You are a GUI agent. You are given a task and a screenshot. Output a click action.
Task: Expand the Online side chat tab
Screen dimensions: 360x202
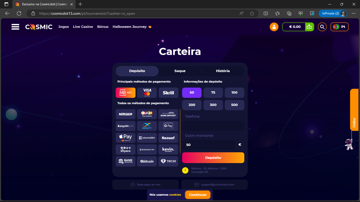point(354,110)
